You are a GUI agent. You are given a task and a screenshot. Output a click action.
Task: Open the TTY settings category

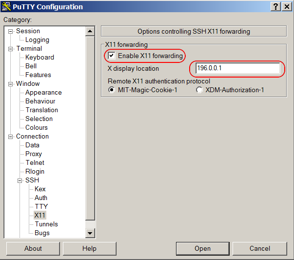tap(41, 206)
